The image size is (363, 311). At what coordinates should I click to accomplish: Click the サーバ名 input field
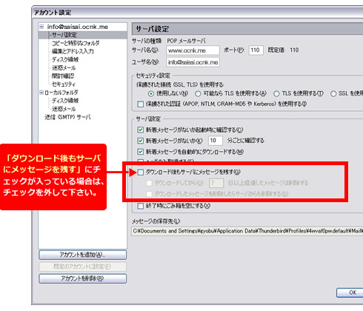(x=193, y=50)
